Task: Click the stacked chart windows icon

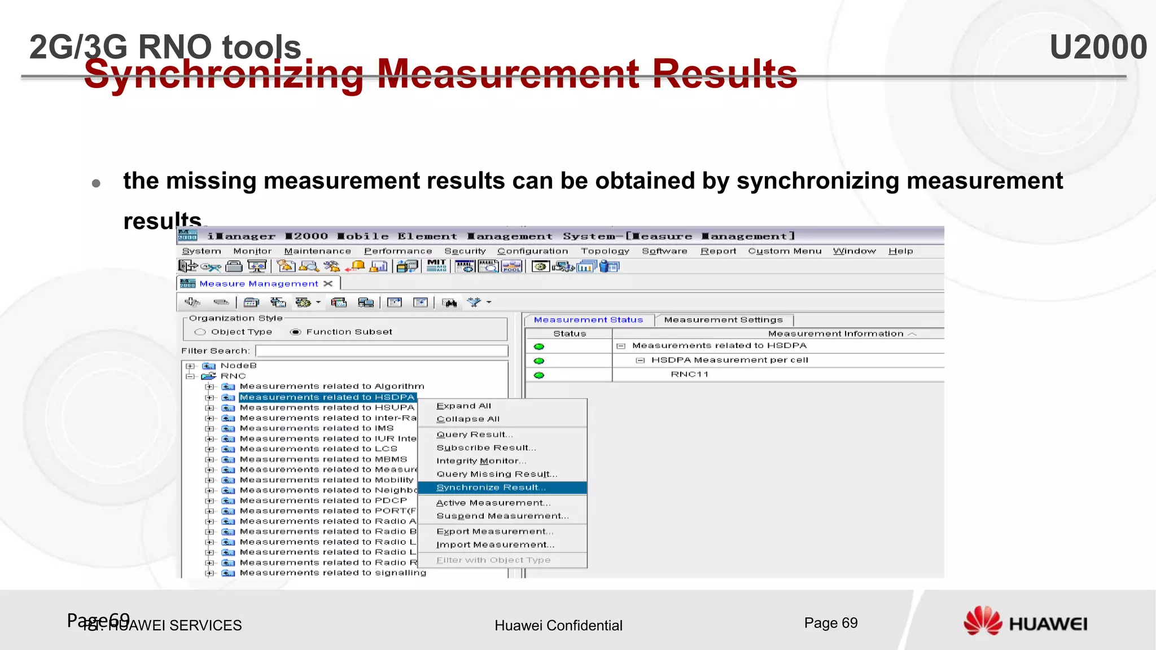Action: [x=586, y=266]
